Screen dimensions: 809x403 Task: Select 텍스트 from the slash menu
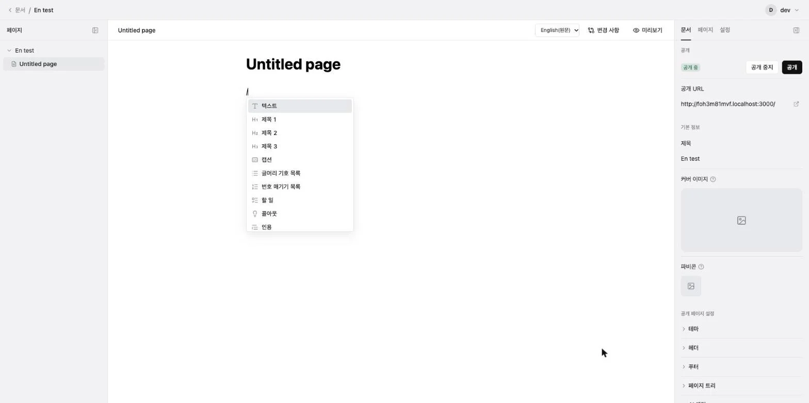(x=300, y=106)
